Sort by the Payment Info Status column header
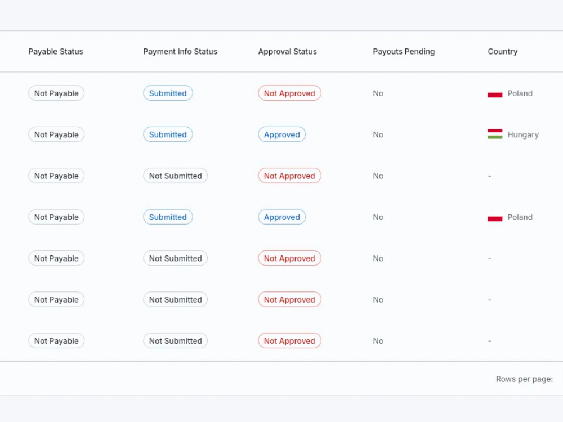Screen dimensions: 563x422 (180, 51)
